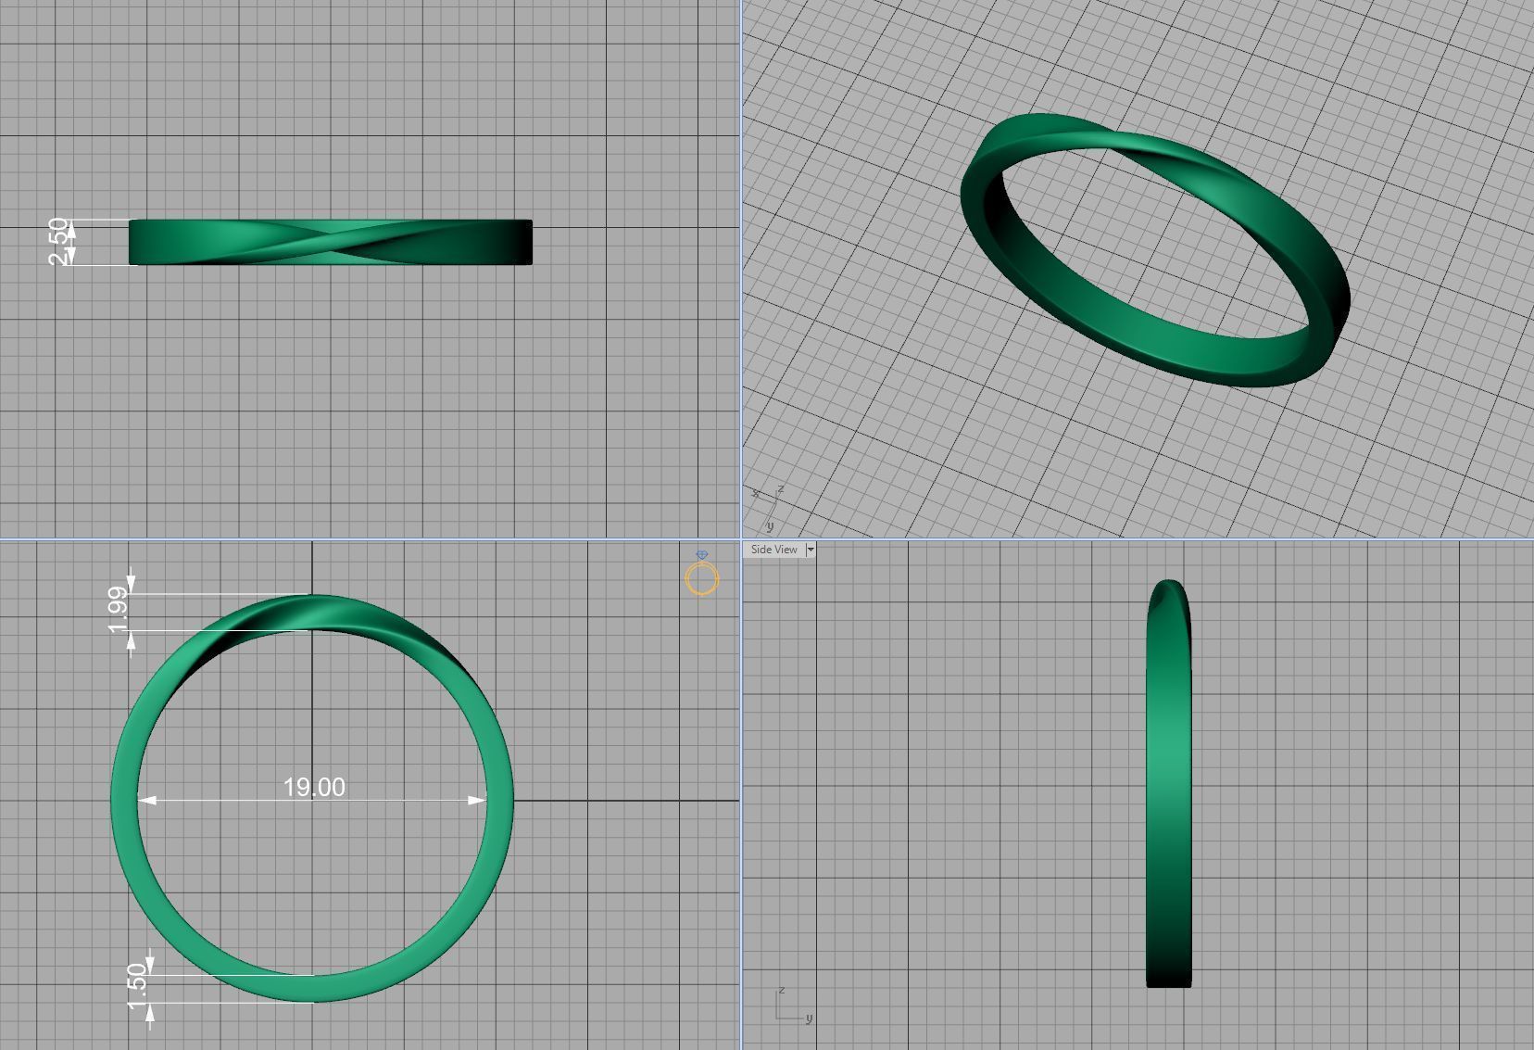The width and height of the screenshot is (1534, 1050).
Task: Click the z-y axis icon in Side View
Action: [793, 1006]
